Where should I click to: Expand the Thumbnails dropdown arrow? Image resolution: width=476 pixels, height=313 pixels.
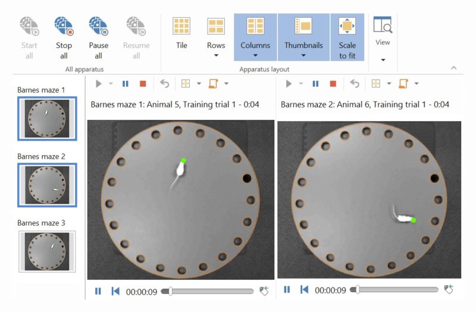[x=303, y=55]
